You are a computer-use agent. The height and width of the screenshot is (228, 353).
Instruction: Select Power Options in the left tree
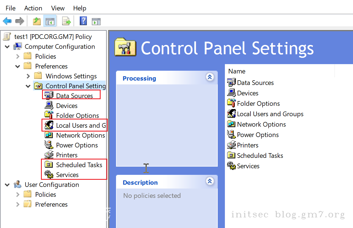[77, 145]
